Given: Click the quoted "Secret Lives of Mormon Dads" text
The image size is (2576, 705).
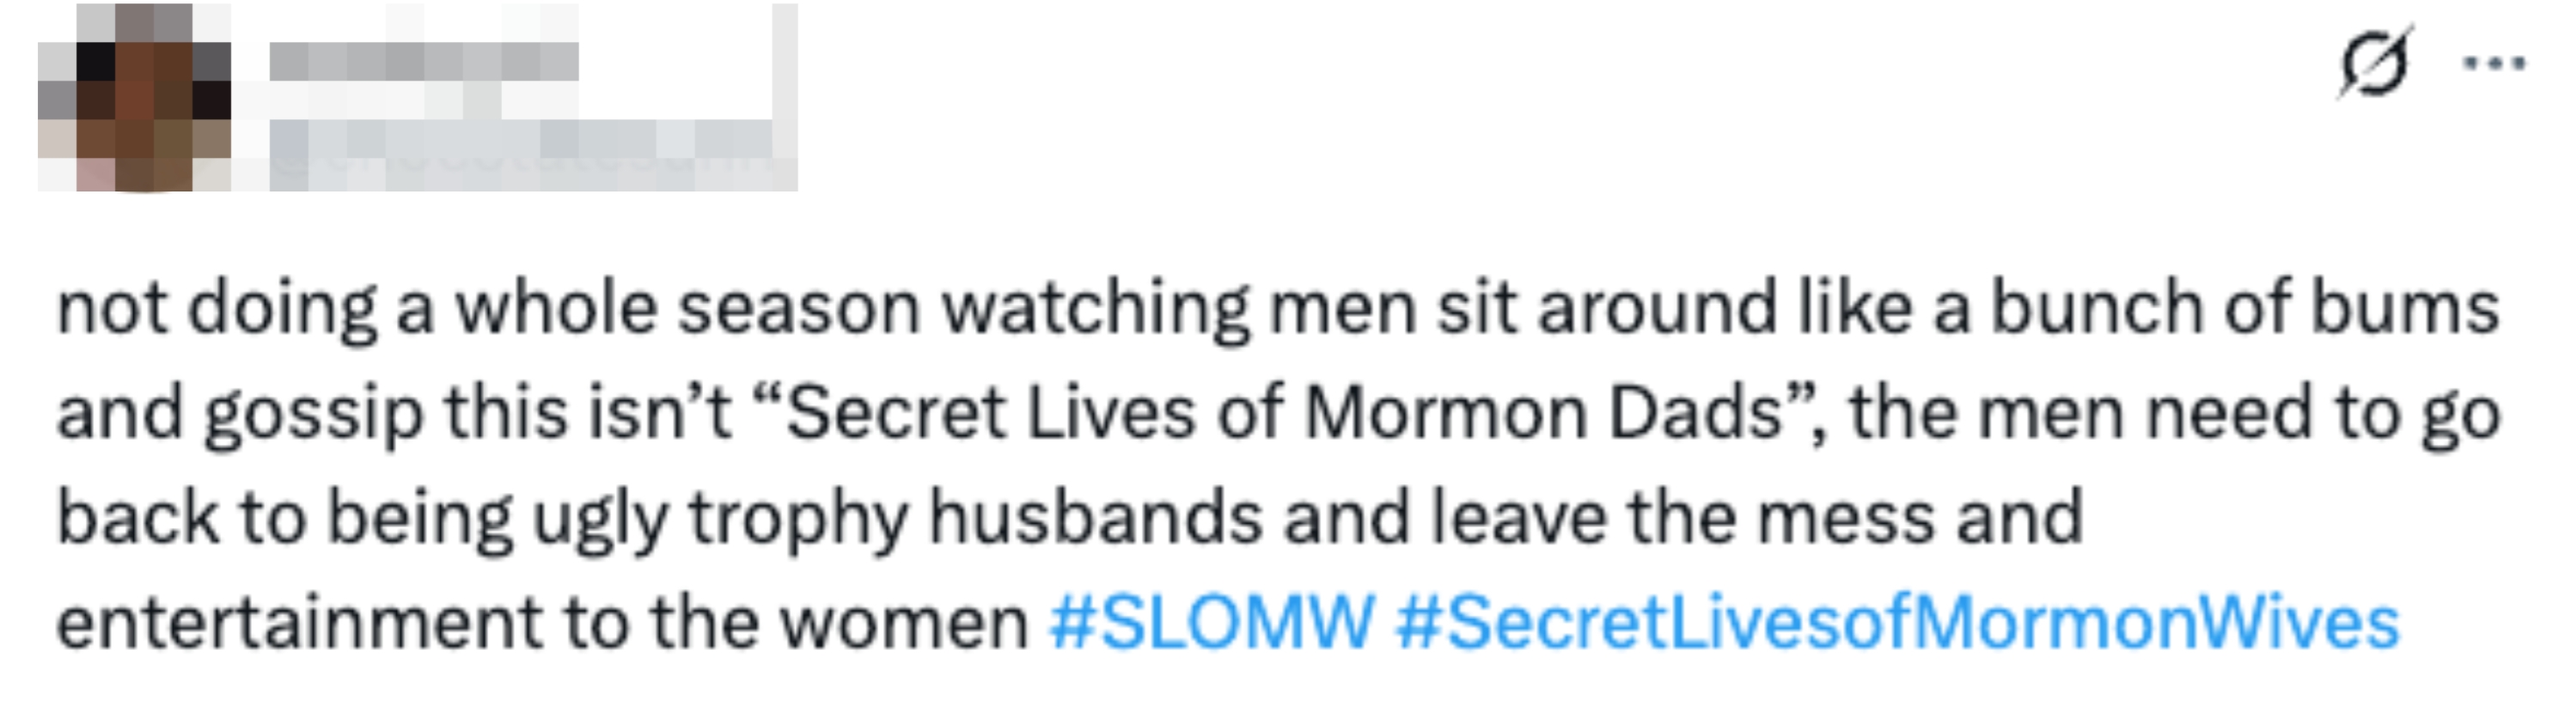Looking at the screenshot, I should [1294, 413].
